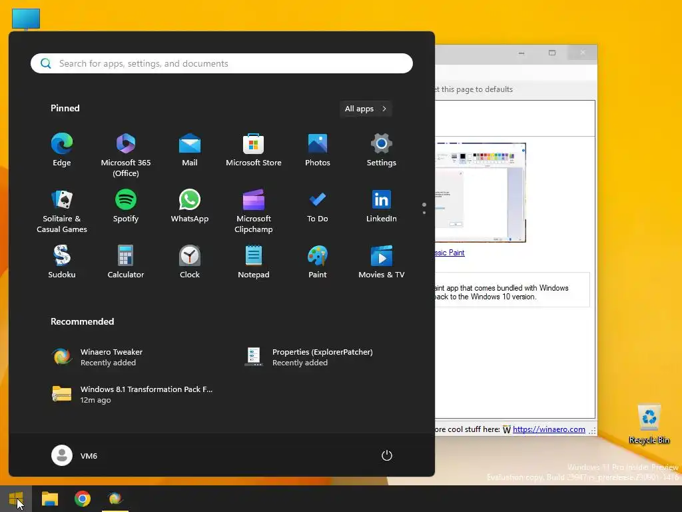The height and width of the screenshot is (512, 682).
Task: Minimize the Winaero Tweaker window
Action: tap(521, 53)
